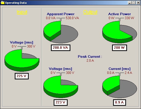The height and width of the screenshot is (109, 141).
Task: Click the 530.0 VA maximum scale label
Action: [72, 18]
